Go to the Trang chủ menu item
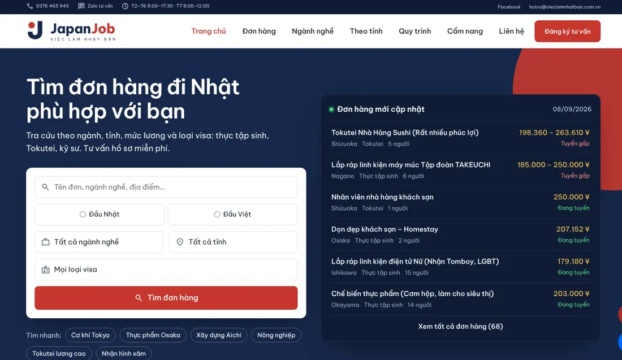This screenshot has width=622, height=360. click(209, 31)
